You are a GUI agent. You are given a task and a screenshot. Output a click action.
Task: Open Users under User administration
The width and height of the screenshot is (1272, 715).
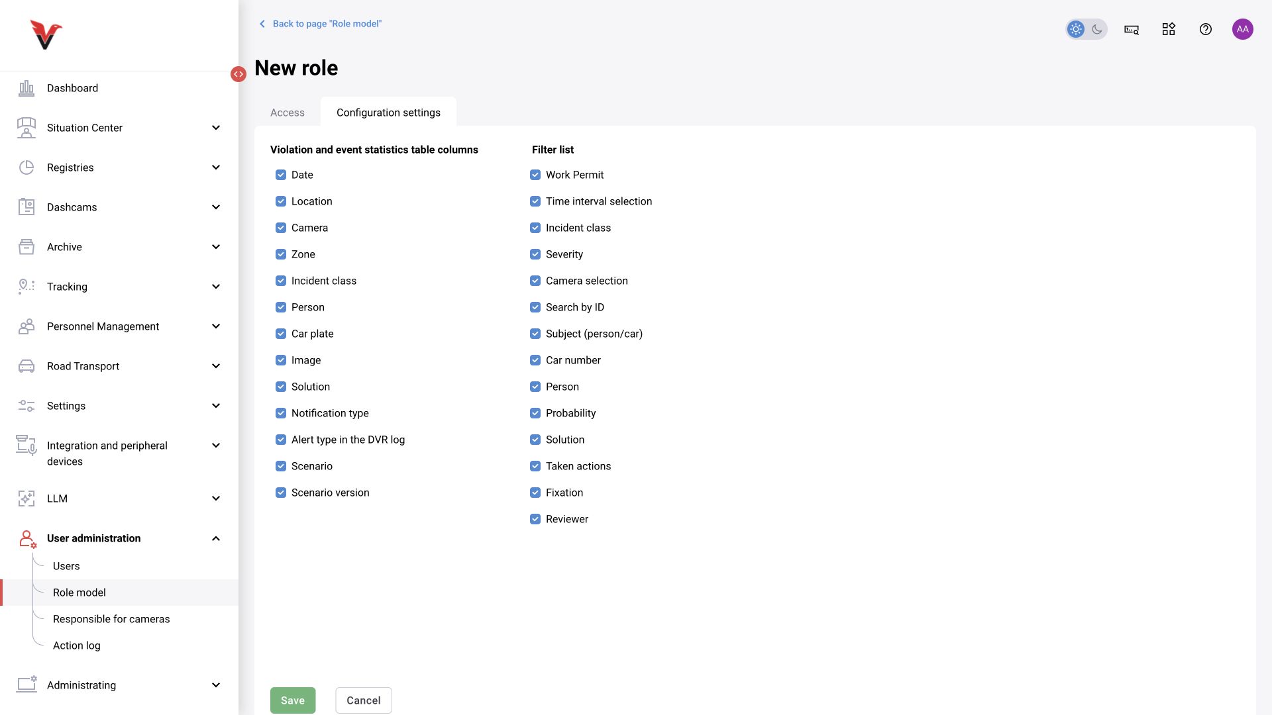[66, 566]
